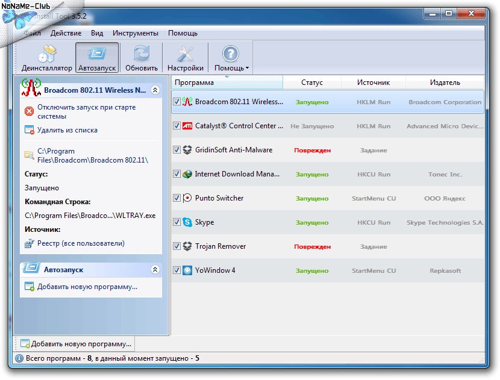
Task: Switch to the Автозапуск toolbar section
Action: [x=97, y=58]
